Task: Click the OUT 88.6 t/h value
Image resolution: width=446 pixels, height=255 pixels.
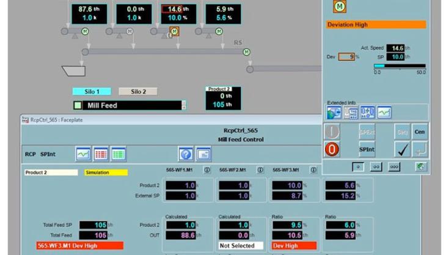Action: (181, 235)
